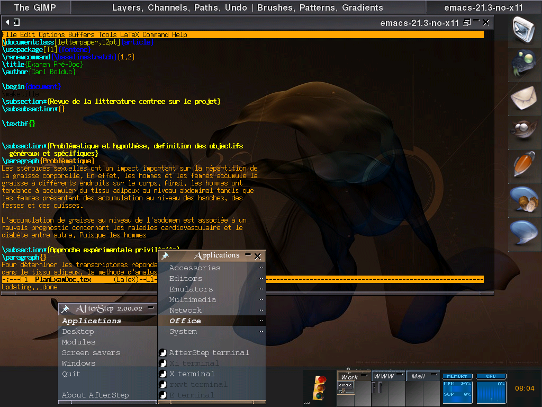This screenshot has width=542, height=407.
Task: Switch to The GIMP window tab
Action: (35, 7)
